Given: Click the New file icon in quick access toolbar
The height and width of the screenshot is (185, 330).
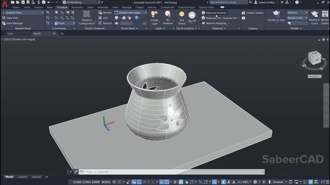Looking at the screenshot, I should tap(12, 2).
